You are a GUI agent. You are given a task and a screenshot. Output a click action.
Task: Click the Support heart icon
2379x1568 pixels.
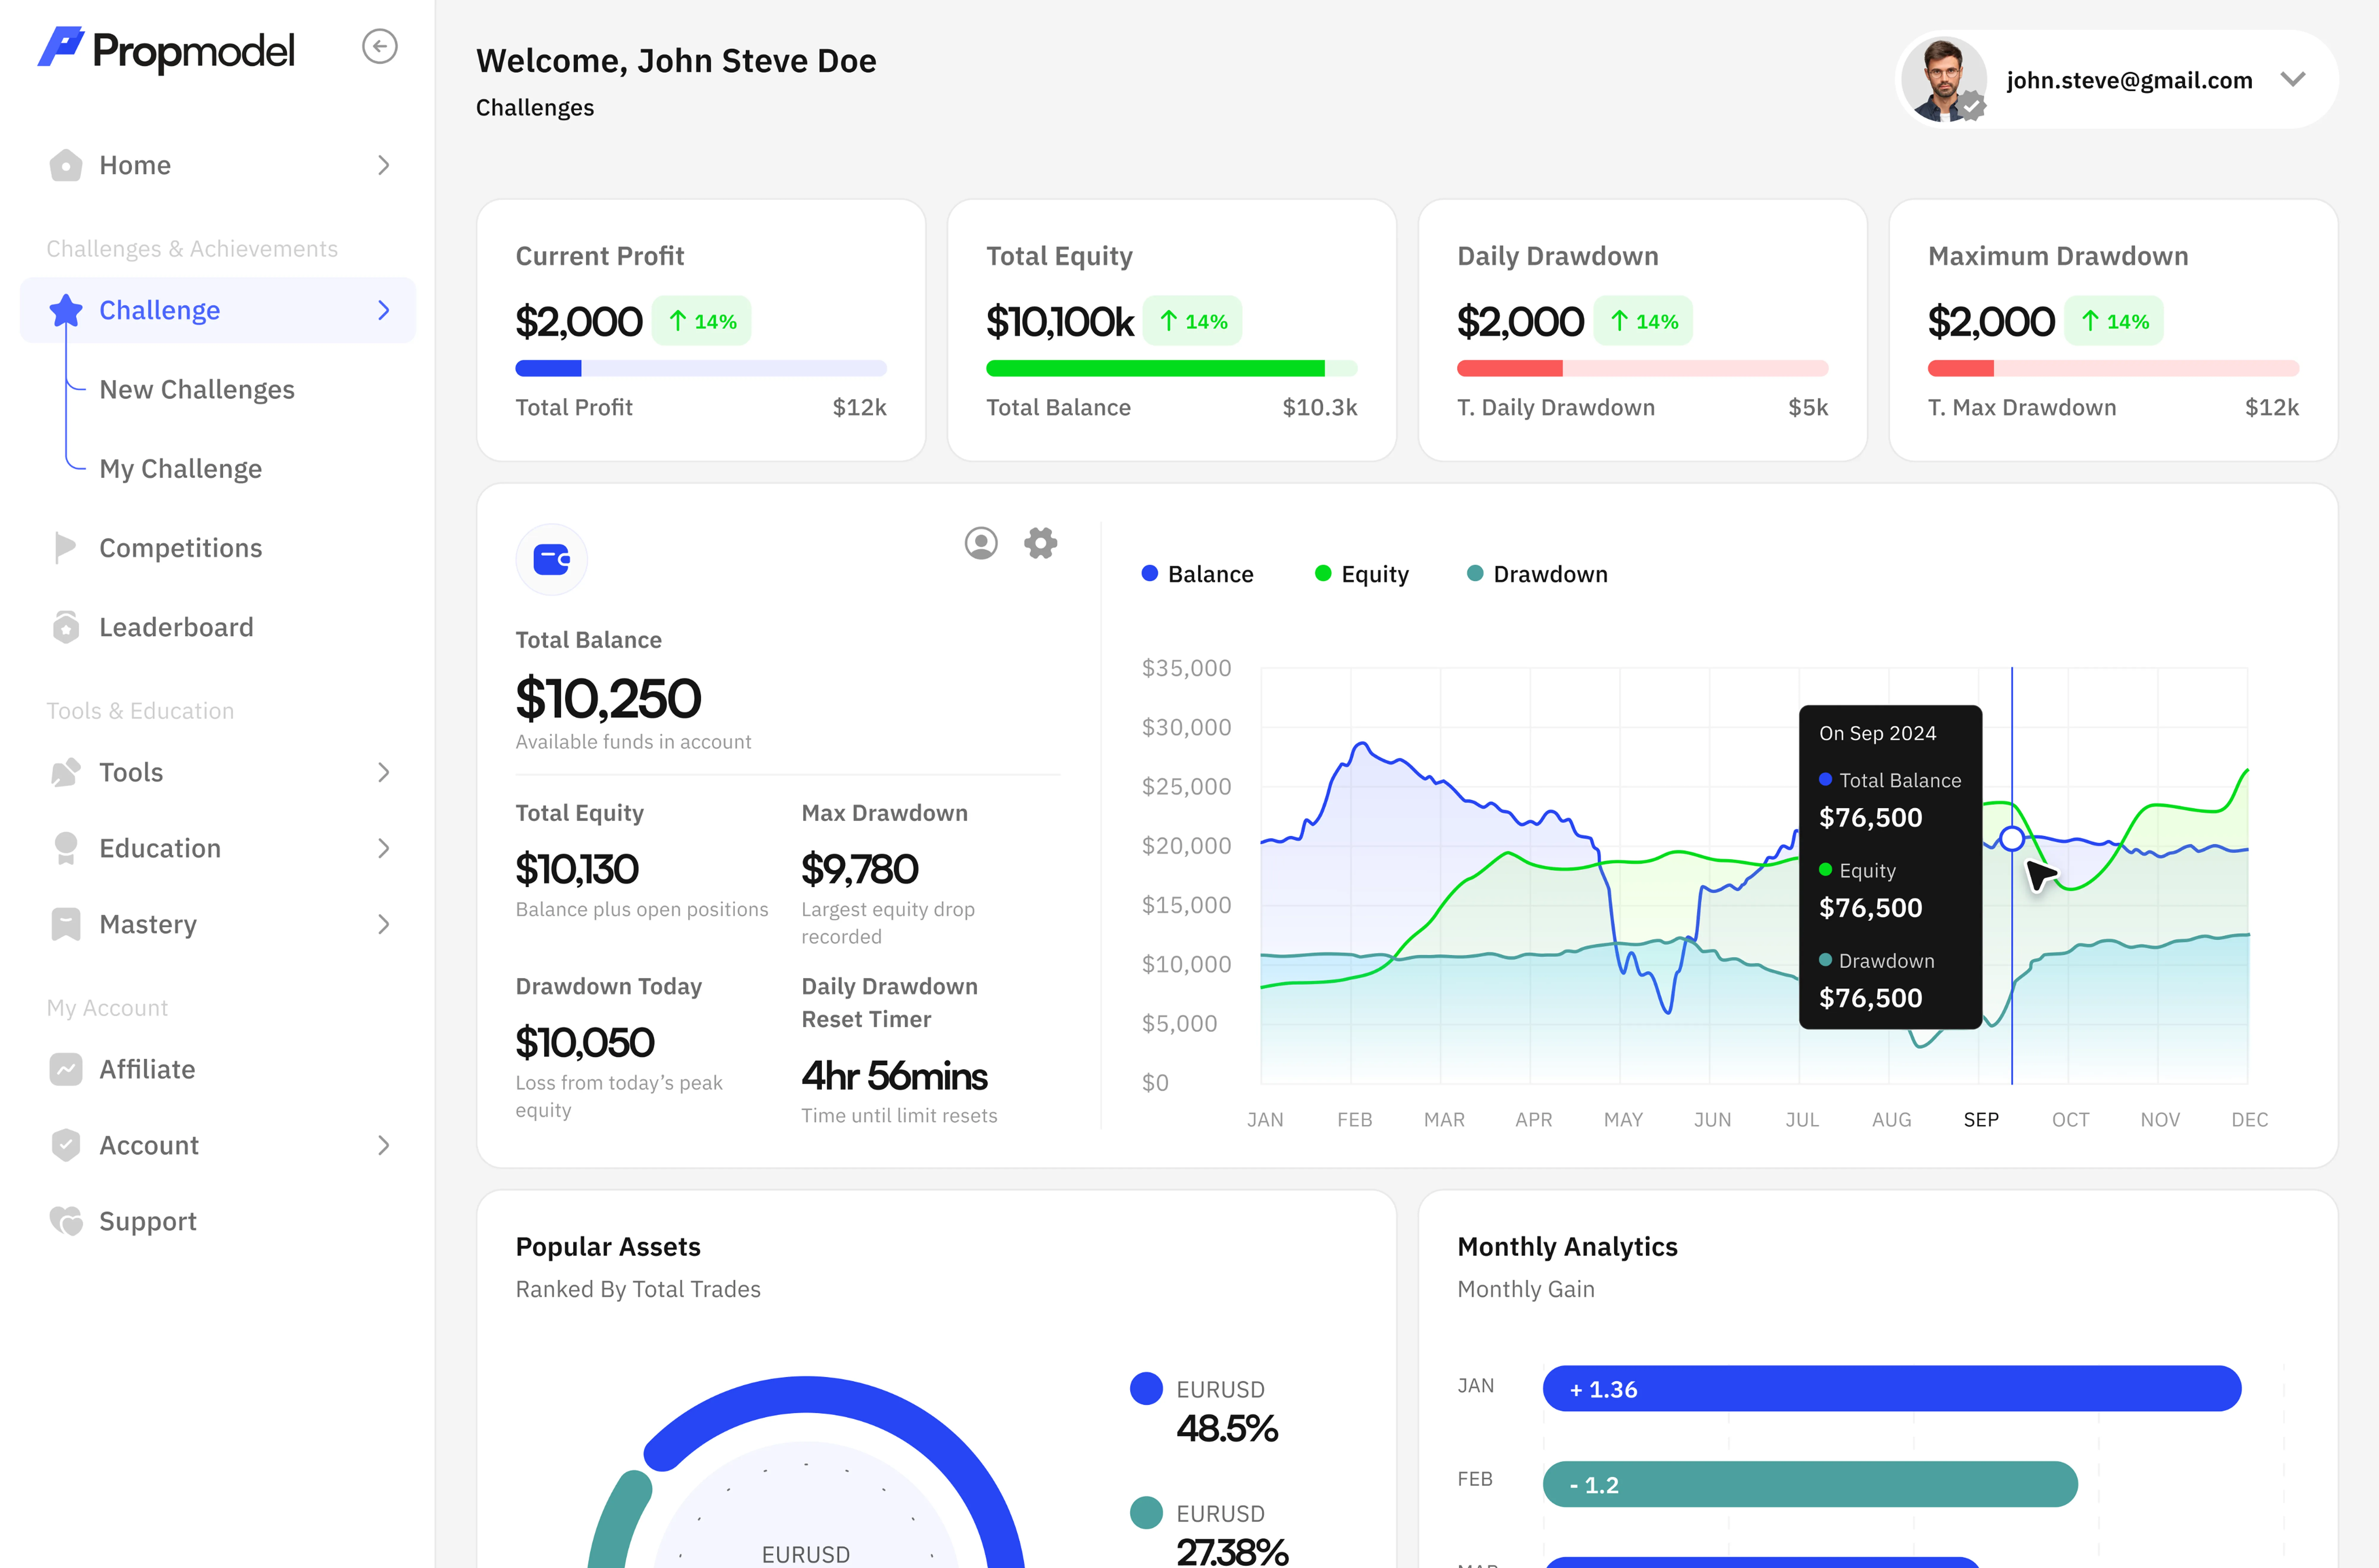[x=66, y=1221]
